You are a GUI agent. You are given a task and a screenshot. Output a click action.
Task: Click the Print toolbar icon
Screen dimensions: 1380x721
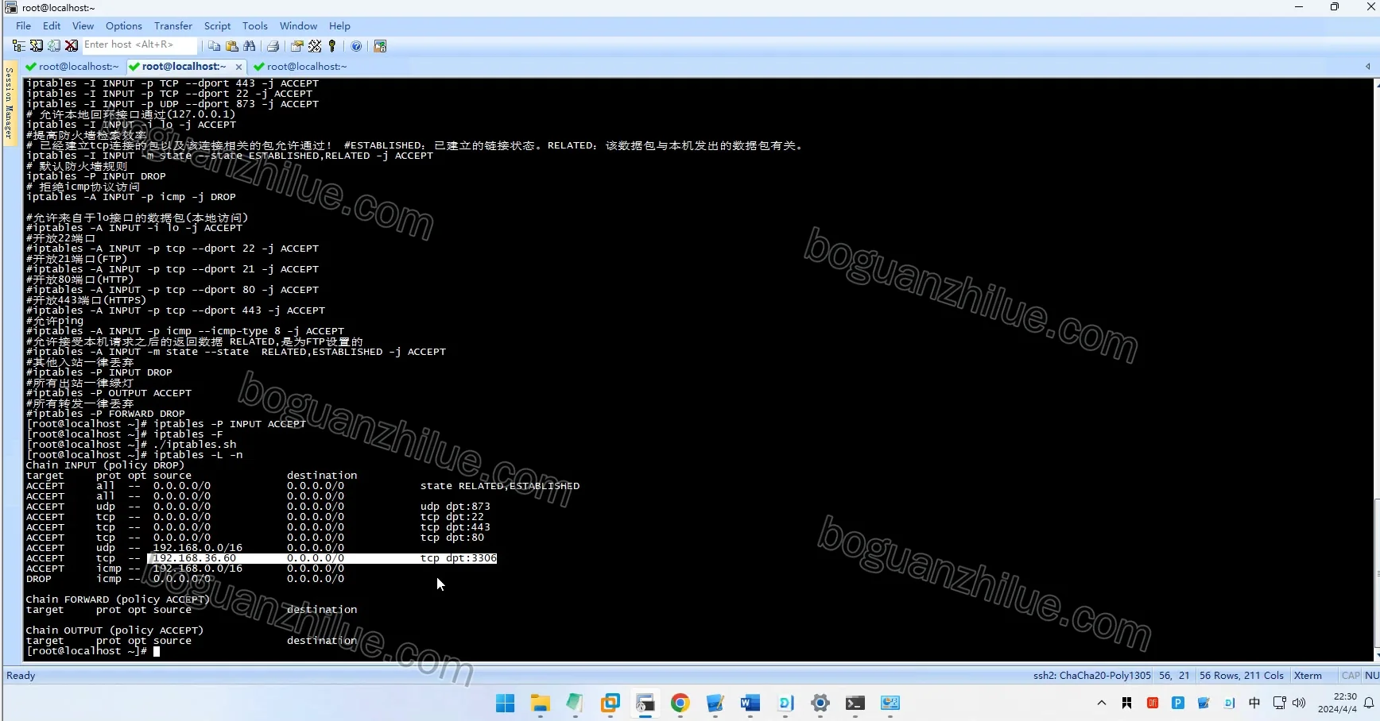coord(273,46)
